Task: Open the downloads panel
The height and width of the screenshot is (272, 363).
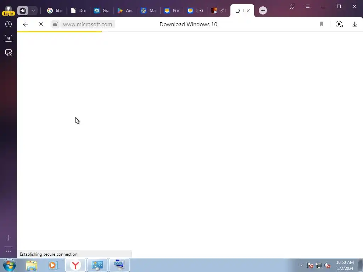Action: tap(354, 24)
